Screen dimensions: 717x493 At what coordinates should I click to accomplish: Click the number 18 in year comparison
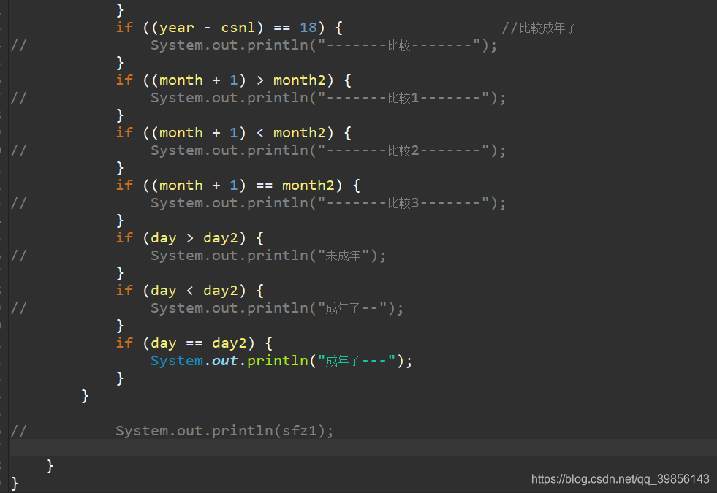click(308, 28)
